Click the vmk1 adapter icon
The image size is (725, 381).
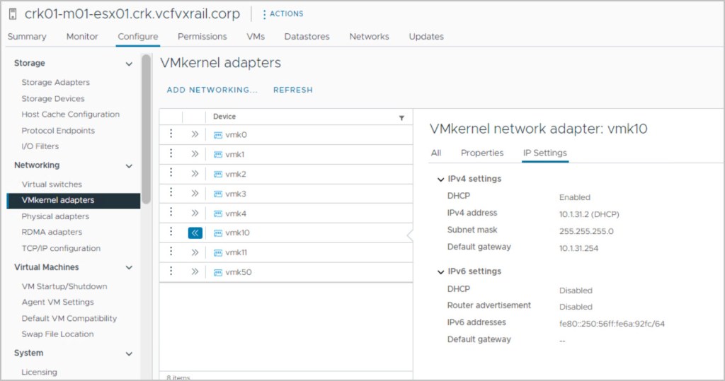218,154
